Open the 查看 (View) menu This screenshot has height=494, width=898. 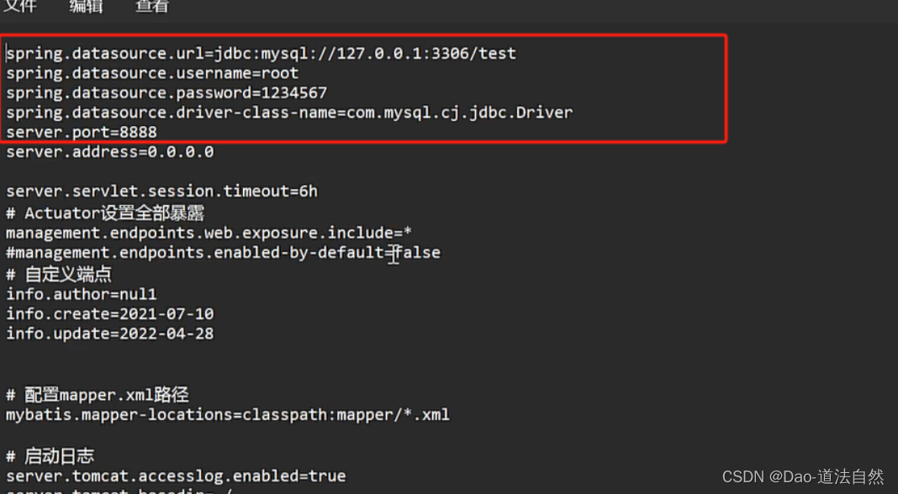(x=151, y=8)
